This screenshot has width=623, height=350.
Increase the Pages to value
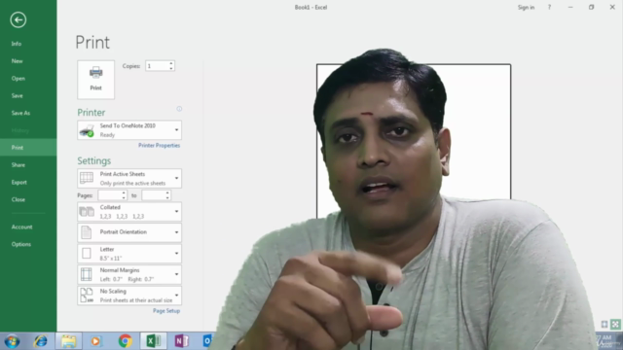pos(167,192)
